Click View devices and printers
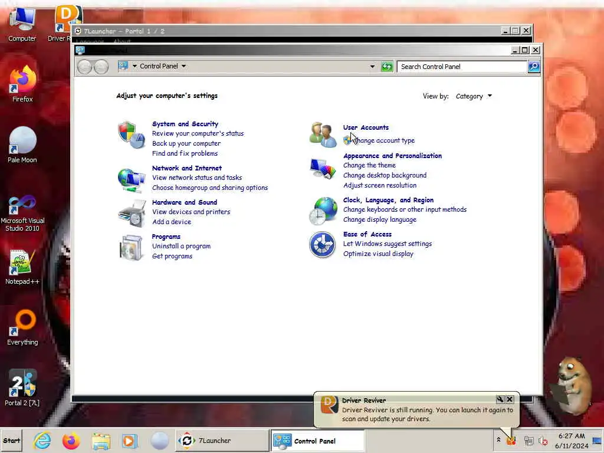Screen dimensions: 604x453 (191, 212)
